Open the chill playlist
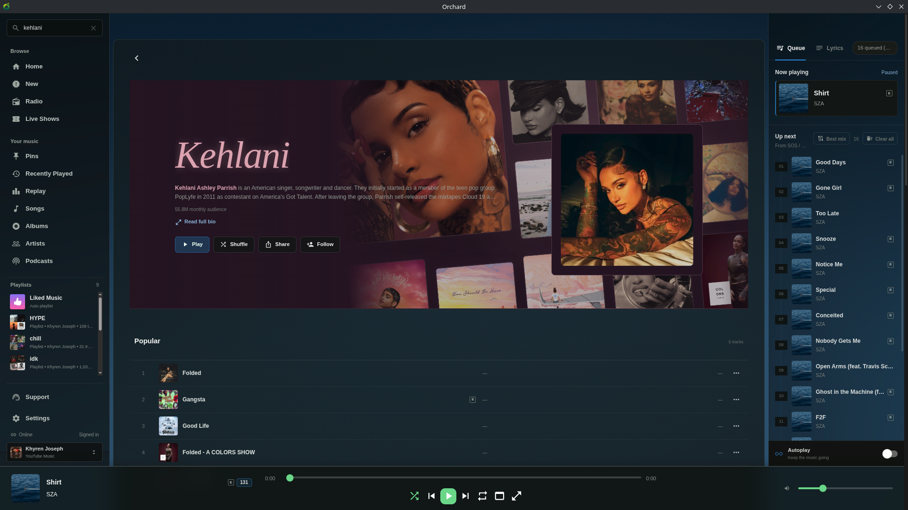908x510 pixels. click(52, 342)
